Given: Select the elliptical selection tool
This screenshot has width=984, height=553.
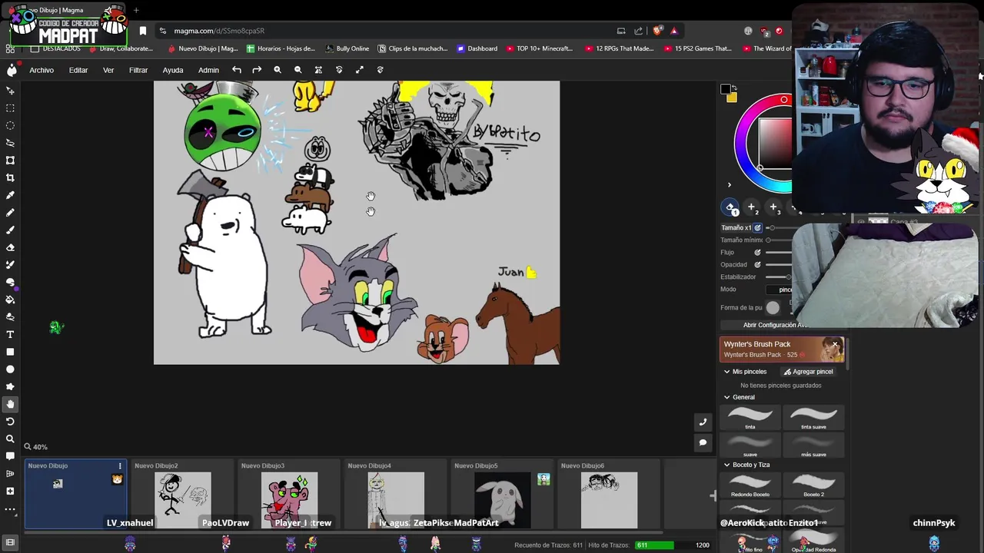Looking at the screenshot, I should pyautogui.click(x=10, y=125).
